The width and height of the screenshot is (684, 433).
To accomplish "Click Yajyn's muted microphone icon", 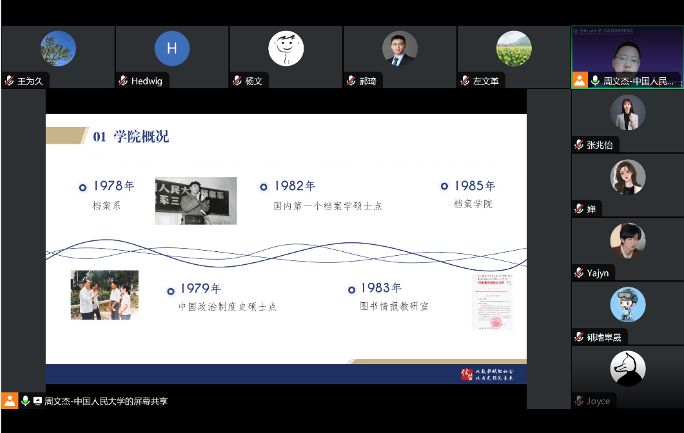I will pos(579,273).
